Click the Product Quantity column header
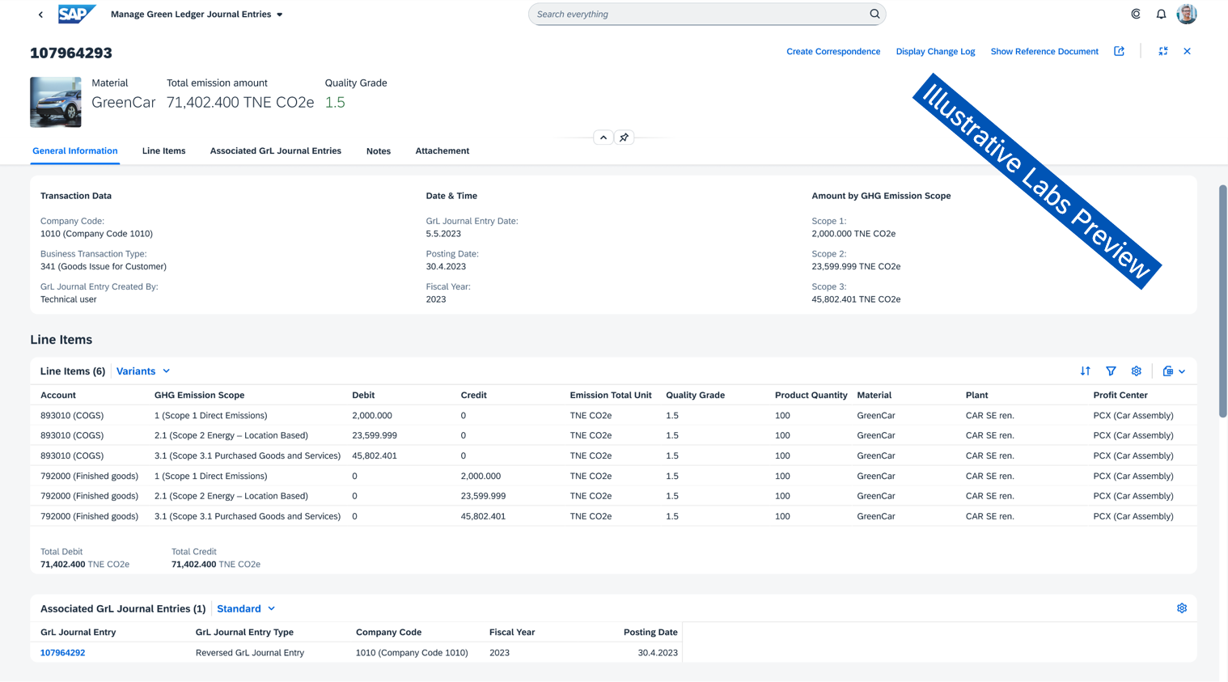This screenshot has height=682, width=1228. pyautogui.click(x=811, y=396)
